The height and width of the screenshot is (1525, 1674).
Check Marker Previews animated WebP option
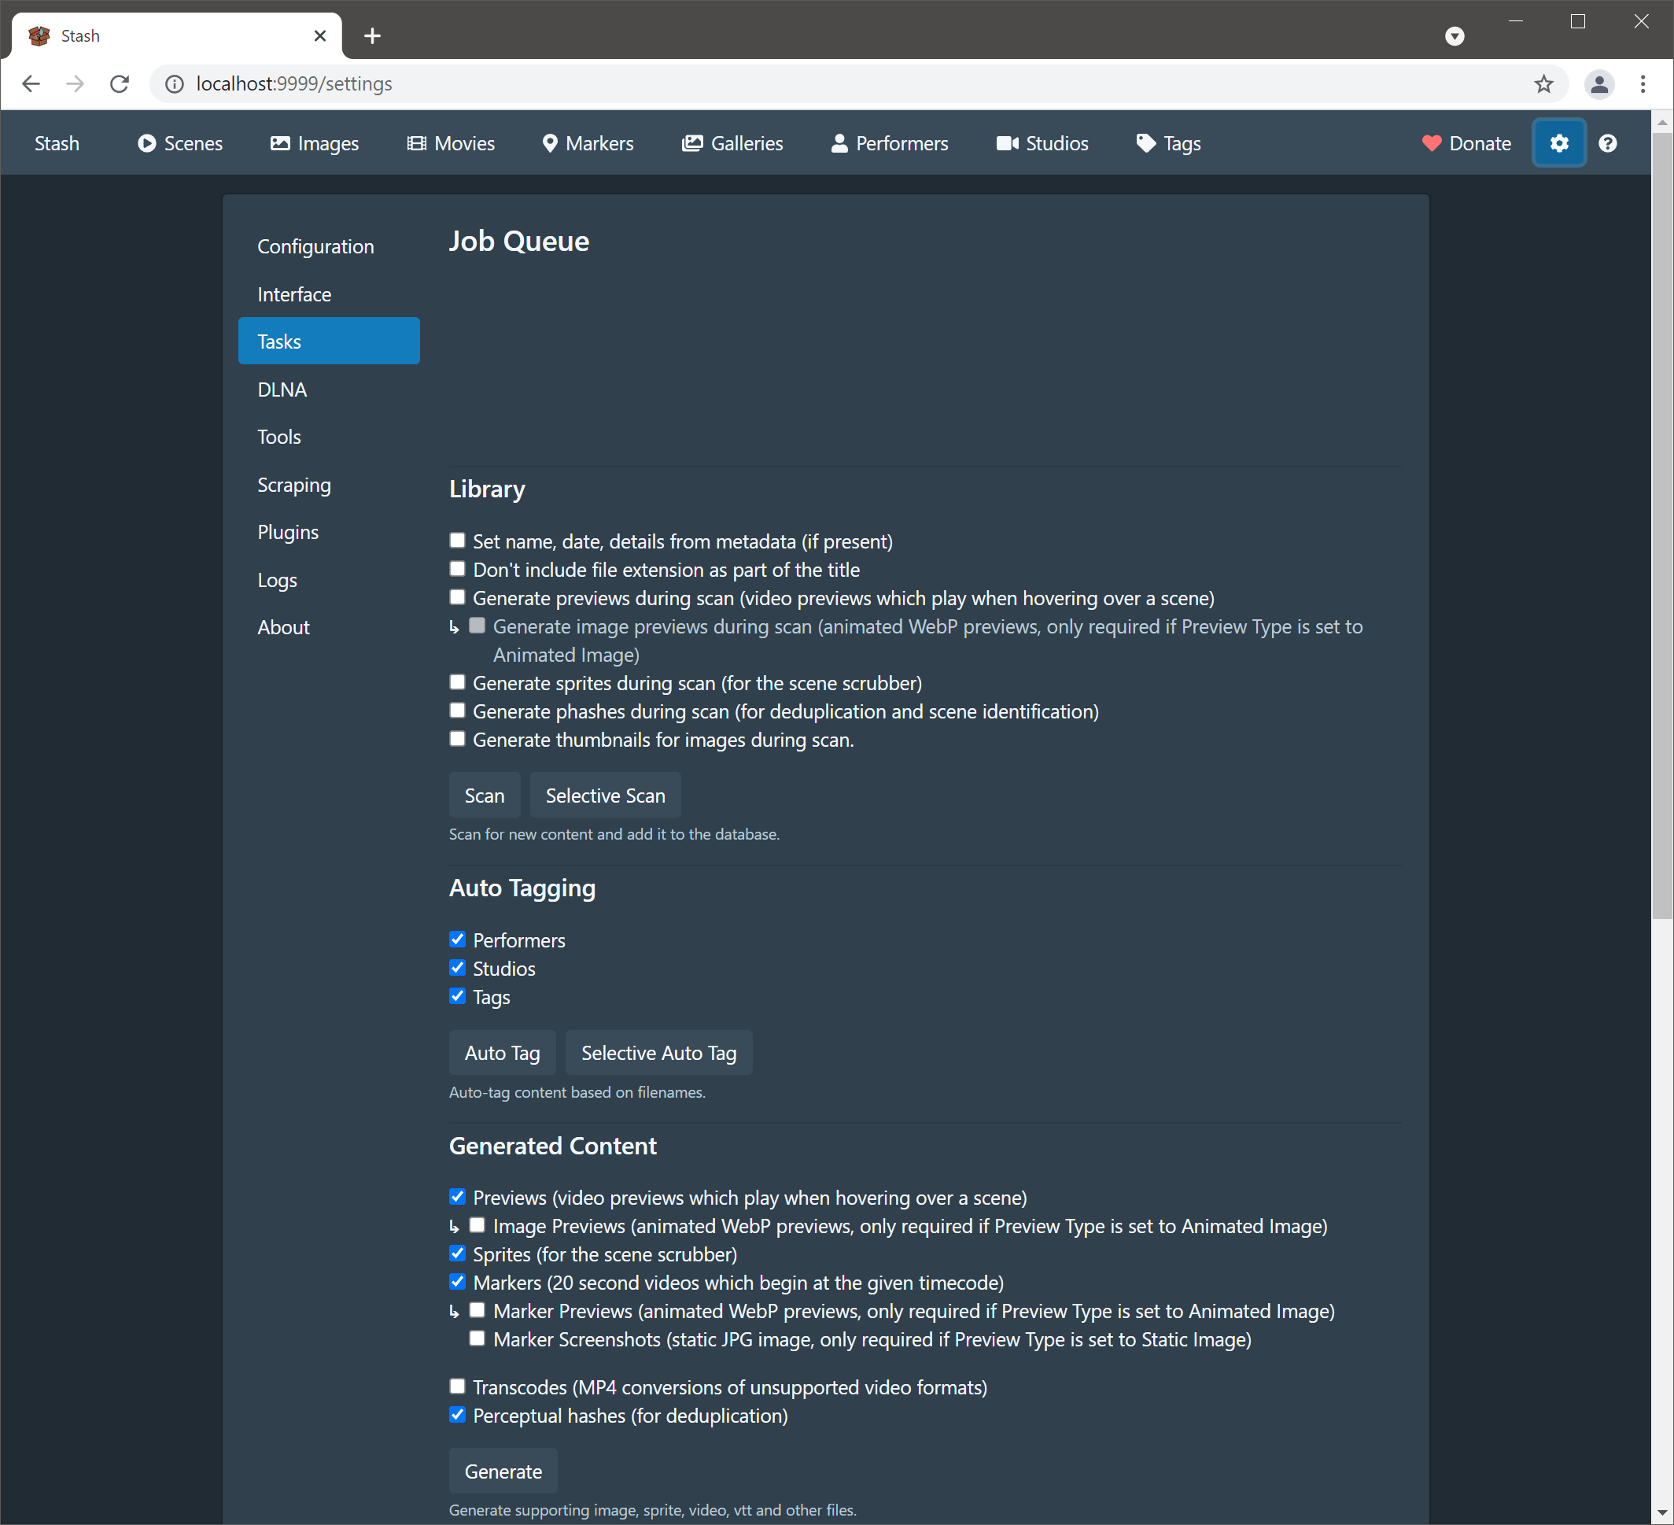point(477,1310)
